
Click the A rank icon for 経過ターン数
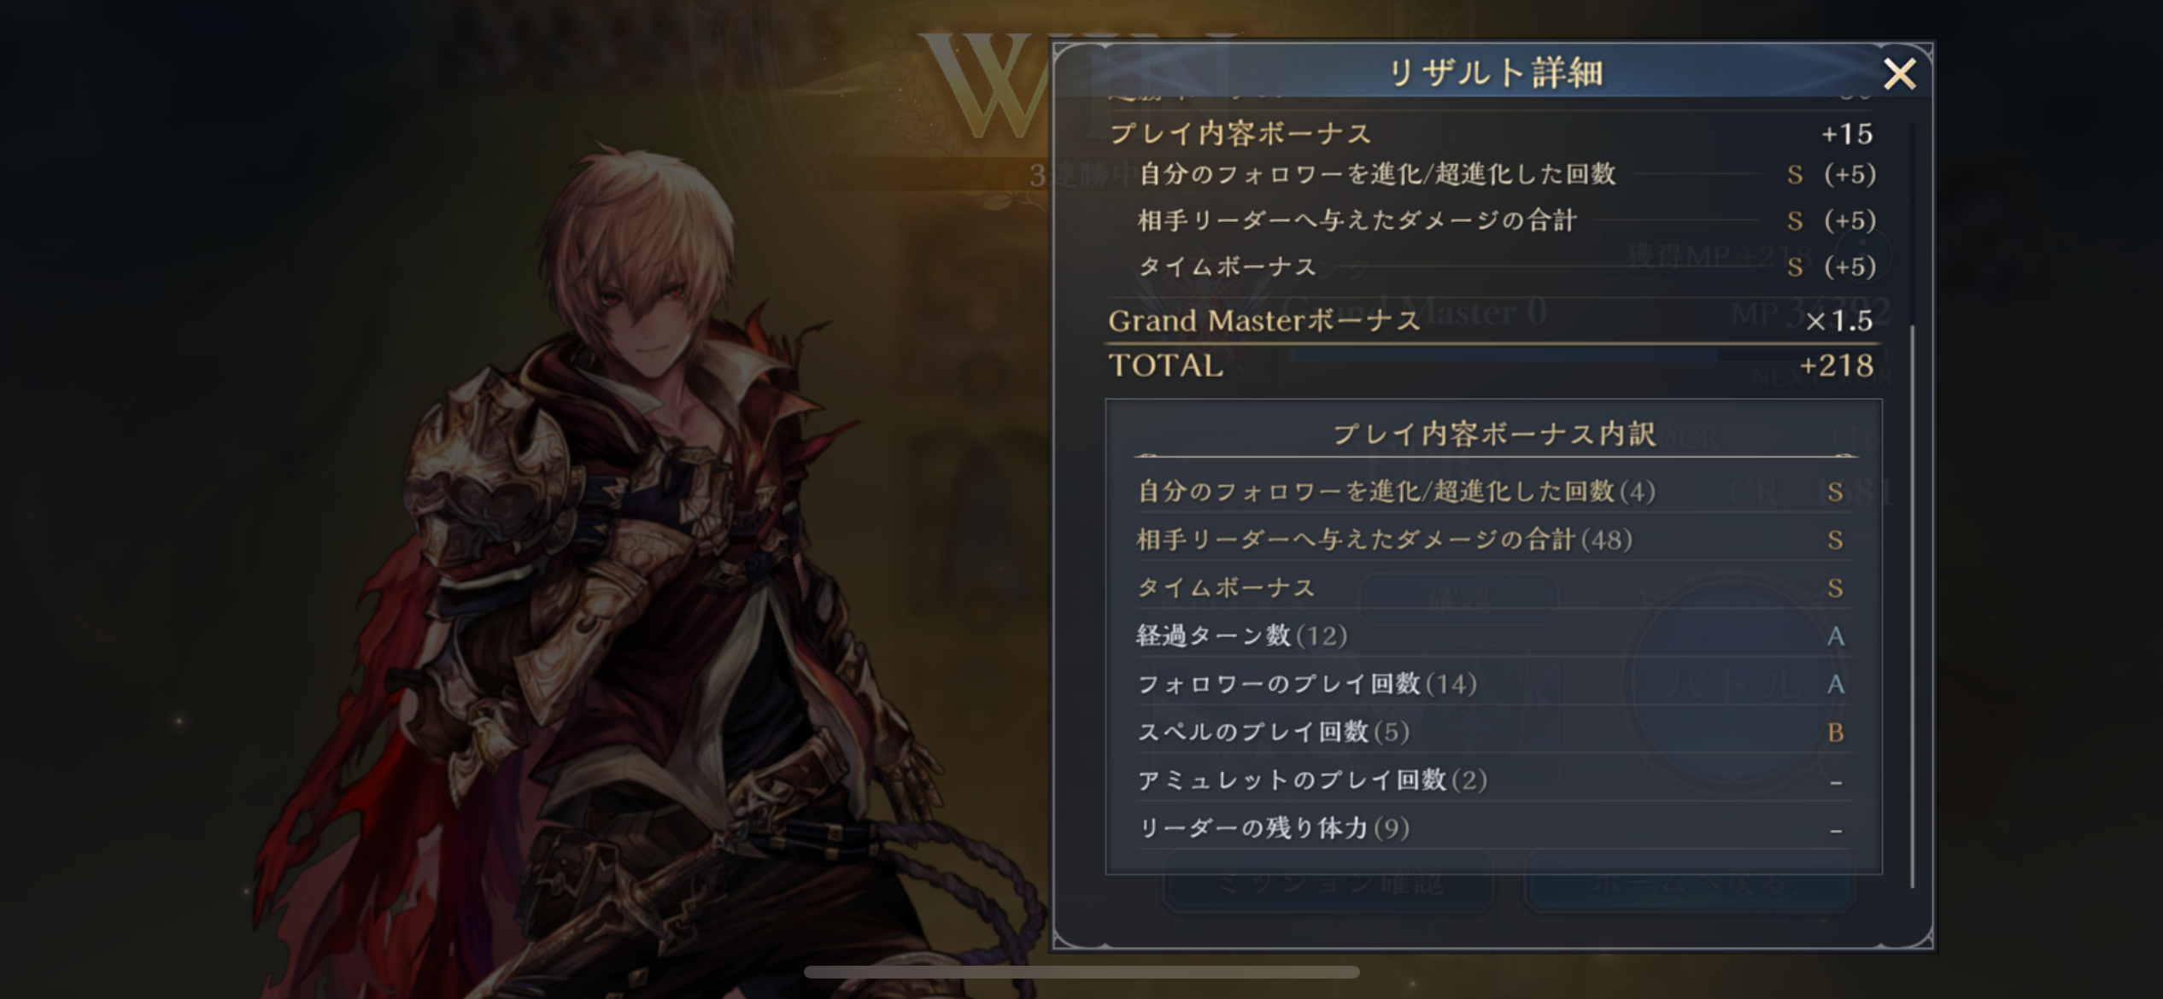click(1835, 636)
